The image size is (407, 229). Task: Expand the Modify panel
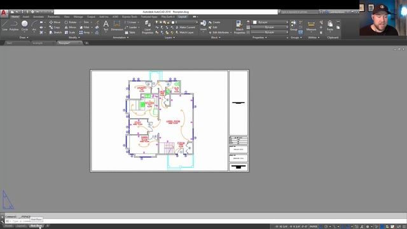tap(74, 38)
